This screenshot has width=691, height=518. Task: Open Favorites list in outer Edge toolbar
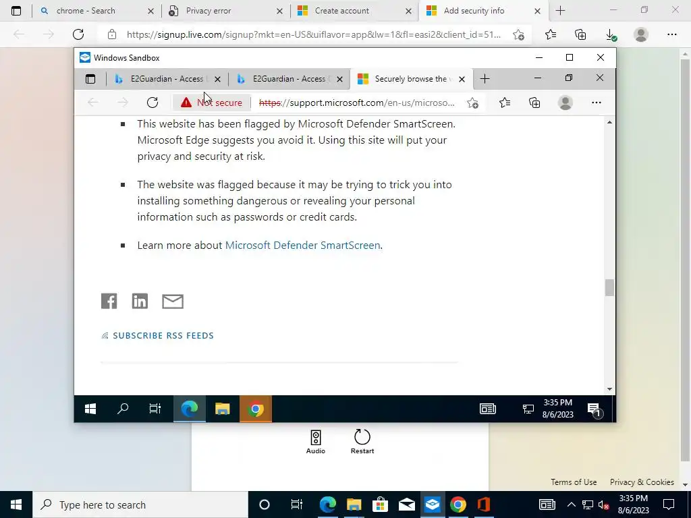551,34
